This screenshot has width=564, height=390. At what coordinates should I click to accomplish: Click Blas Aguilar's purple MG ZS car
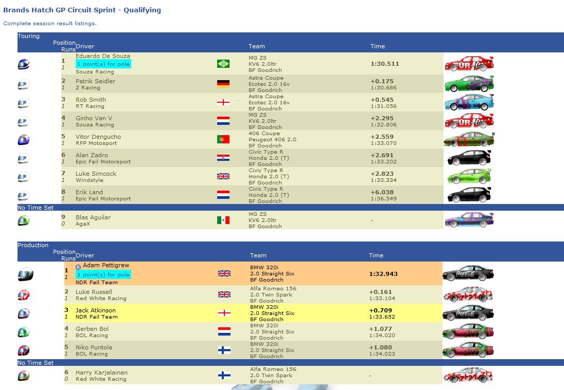(x=469, y=220)
